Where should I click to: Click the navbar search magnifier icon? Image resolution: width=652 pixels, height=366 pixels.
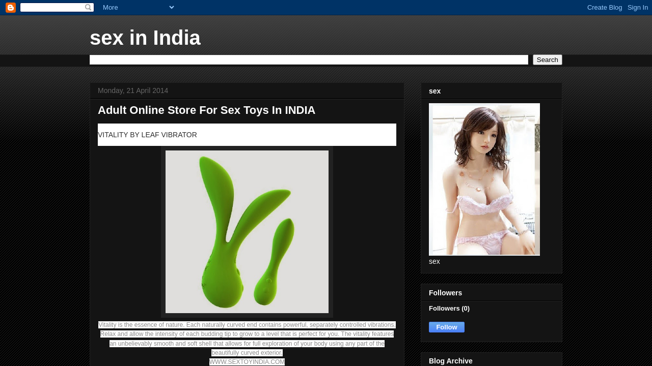88,7
